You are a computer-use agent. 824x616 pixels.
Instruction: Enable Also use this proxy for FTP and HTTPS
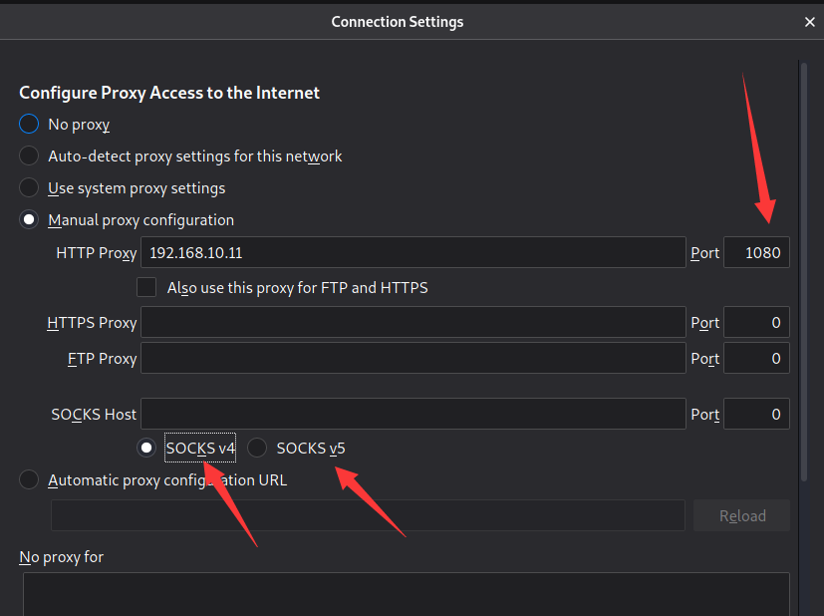pyautogui.click(x=147, y=288)
